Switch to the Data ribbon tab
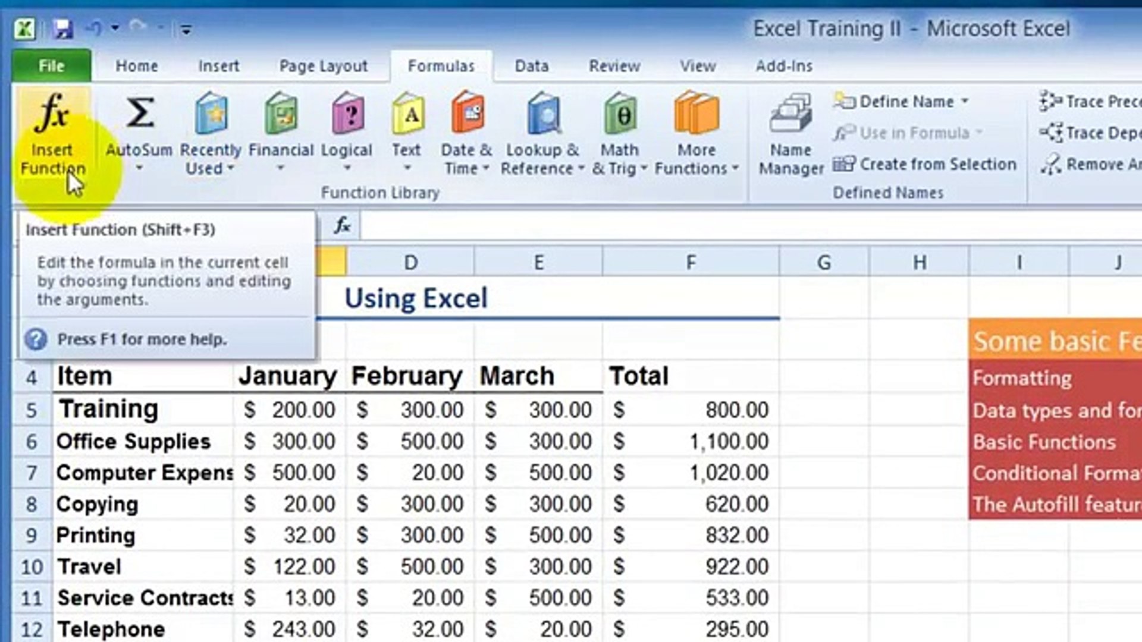This screenshot has height=642, width=1142. [x=530, y=66]
